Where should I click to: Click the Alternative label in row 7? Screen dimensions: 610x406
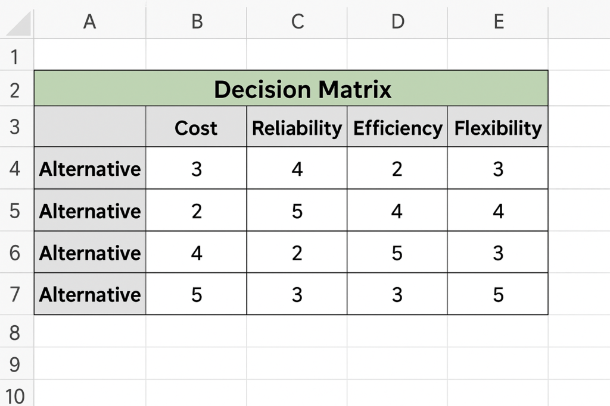[x=90, y=294]
